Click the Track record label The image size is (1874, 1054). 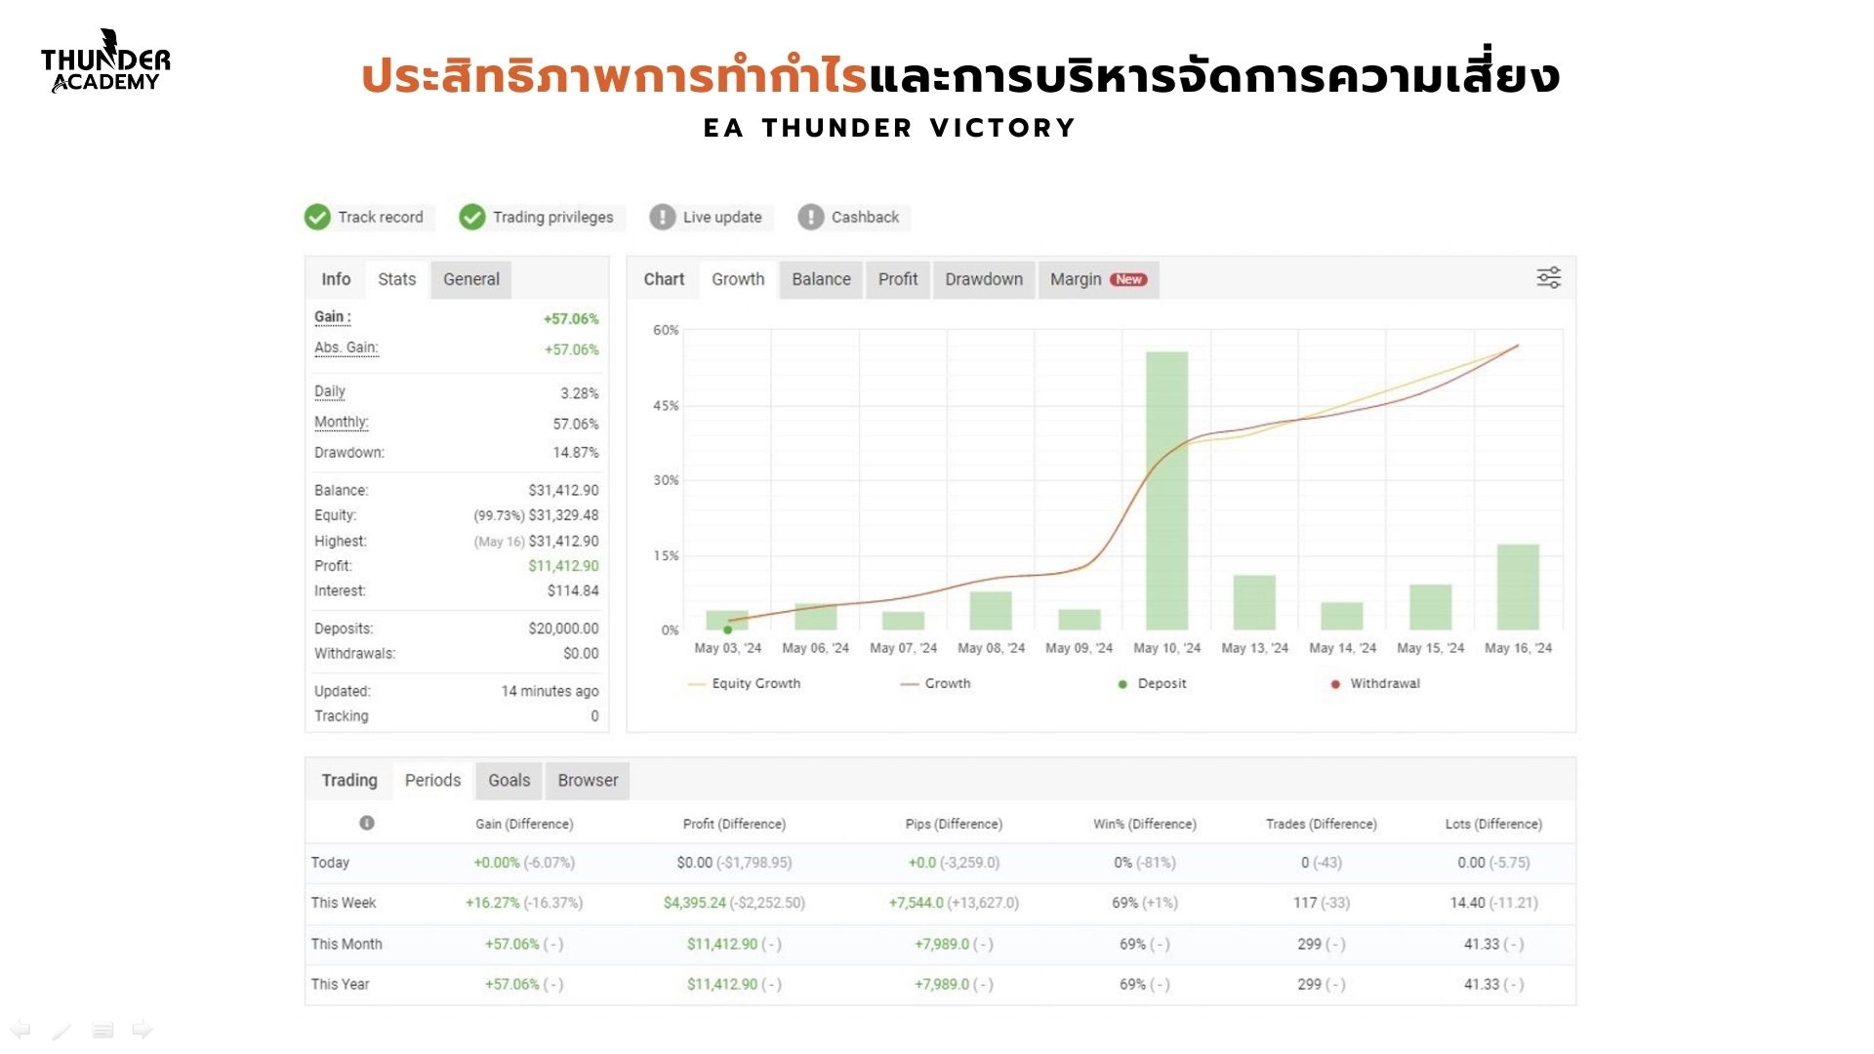coord(381,217)
